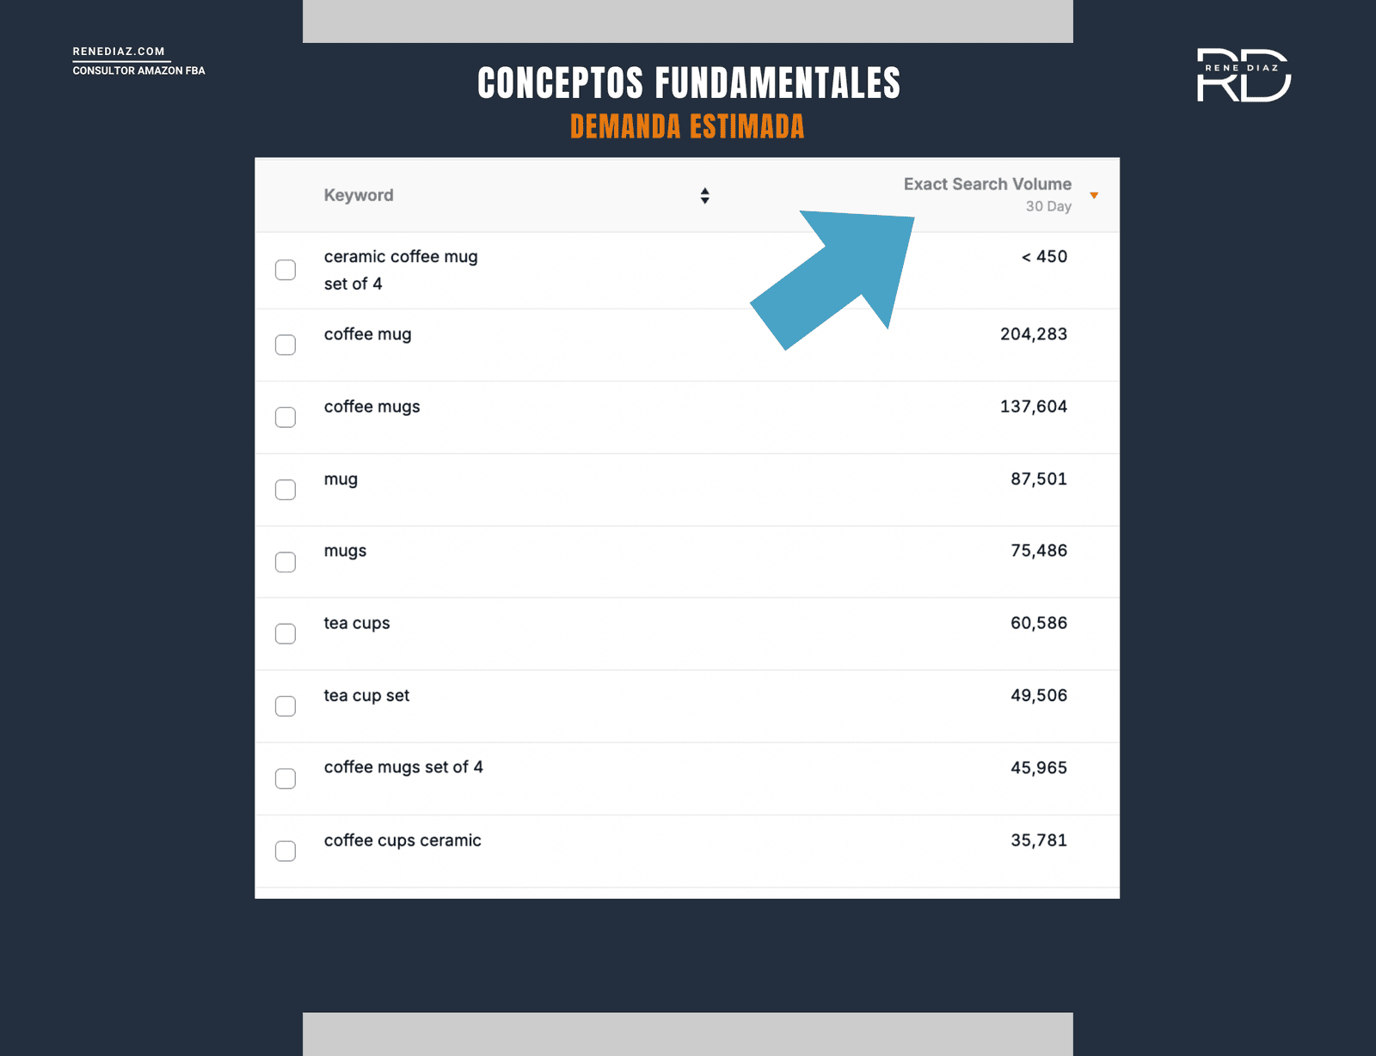Tick the 'coffee mugs set of 4' checkbox
Screen dimensions: 1376x1056
tap(286, 778)
